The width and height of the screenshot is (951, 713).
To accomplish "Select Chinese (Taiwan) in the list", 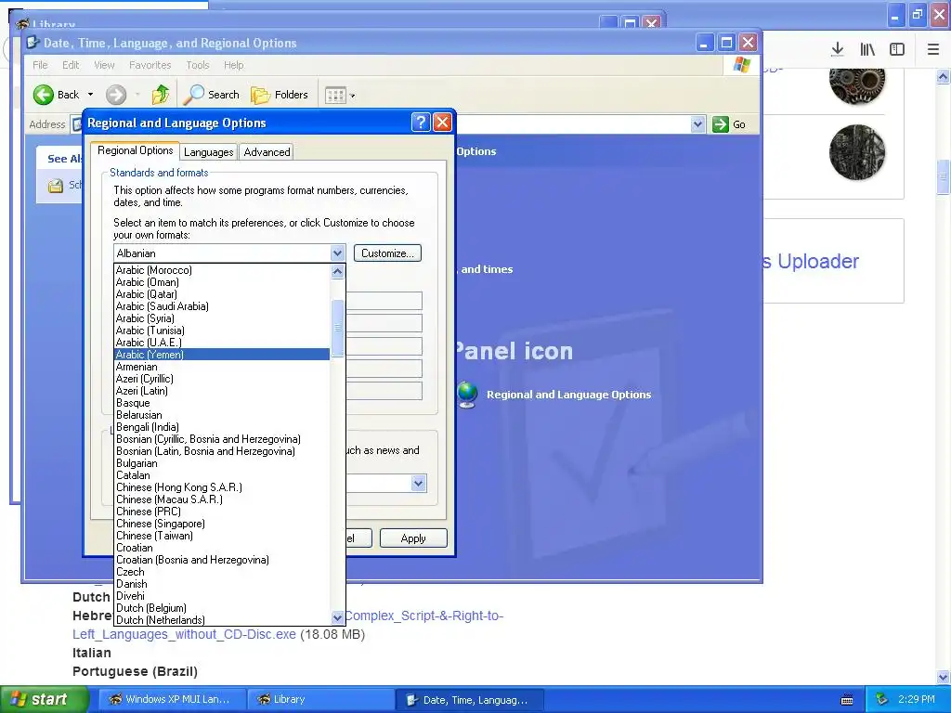I will point(222,536).
